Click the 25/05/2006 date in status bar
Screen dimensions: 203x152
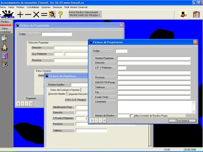coord(190,150)
